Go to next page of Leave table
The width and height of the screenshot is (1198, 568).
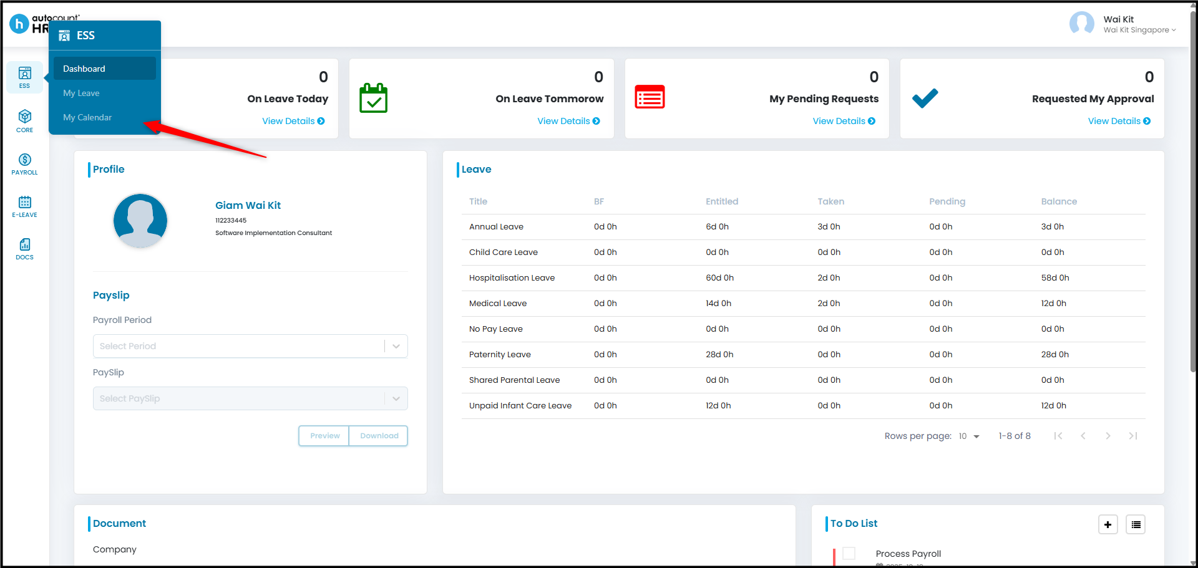[x=1108, y=436]
